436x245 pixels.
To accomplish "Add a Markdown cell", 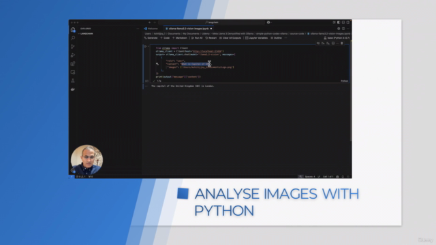I will point(180,38).
